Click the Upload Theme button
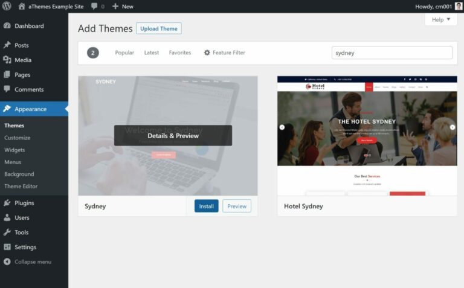 (159, 28)
